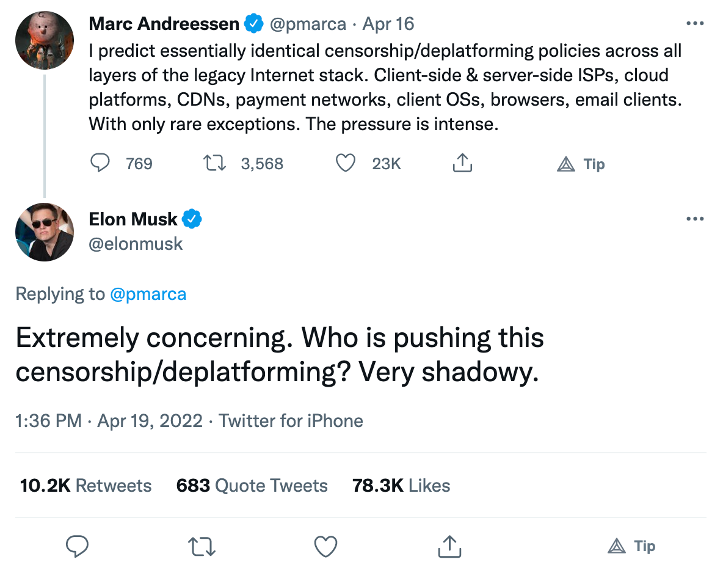View the 10.2K Retweets list
This screenshot has height=573, width=723.
[85, 486]
